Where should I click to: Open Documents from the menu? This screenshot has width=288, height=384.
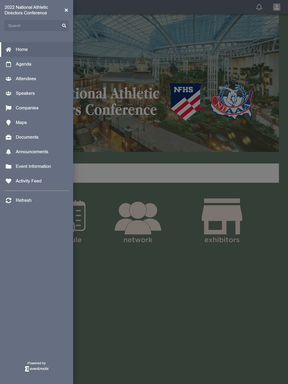[37, 137]
